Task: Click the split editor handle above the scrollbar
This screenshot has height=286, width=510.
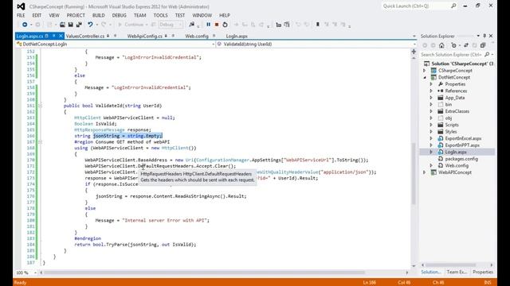Action: click(414, 52)
